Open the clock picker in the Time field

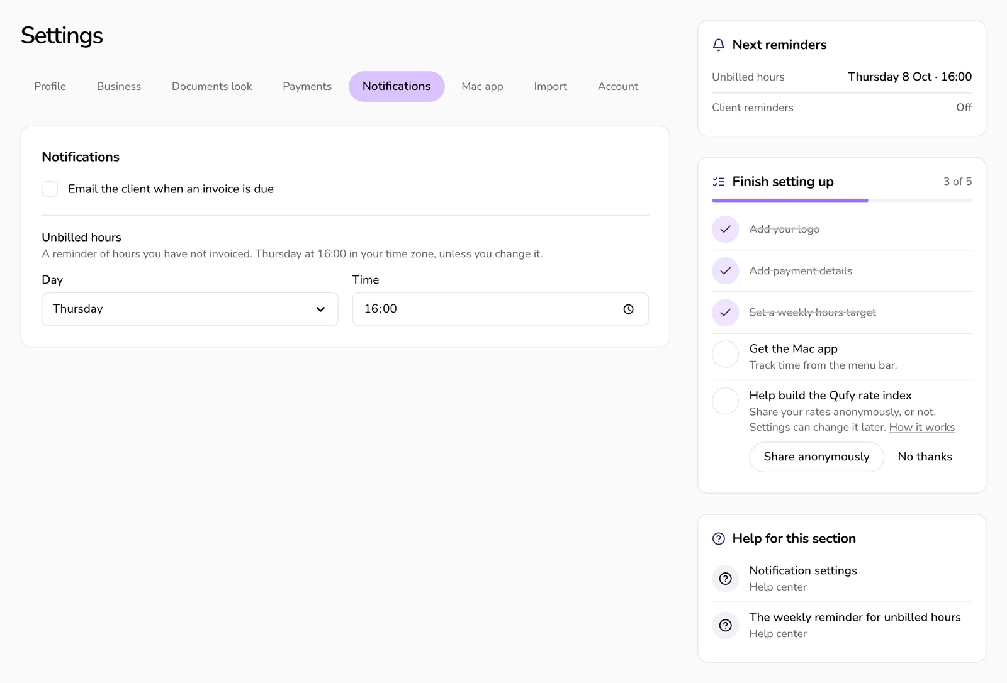coord(628,309)
